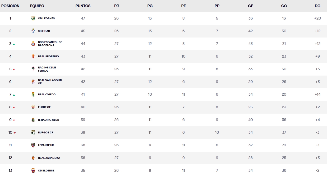Click the RCD Espanyol crest icon
Image resolution: width=327 pixels, height=177 pixels.
pos(33,44)
